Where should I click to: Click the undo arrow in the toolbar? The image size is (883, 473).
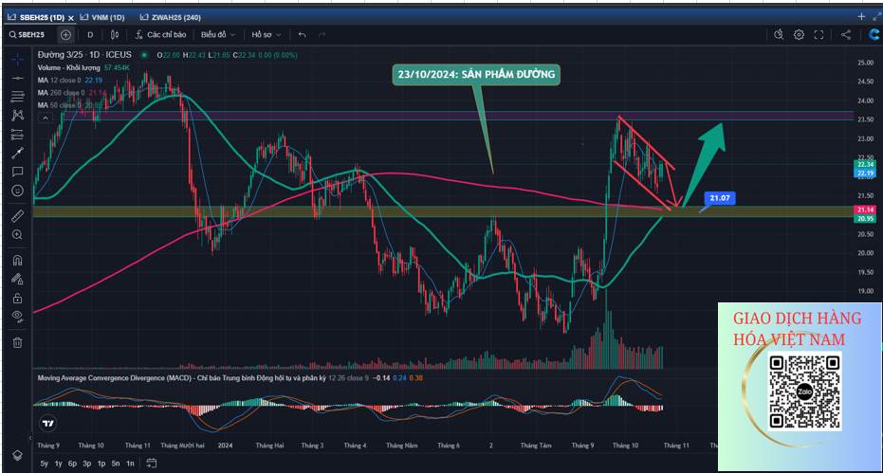point(303,35)
